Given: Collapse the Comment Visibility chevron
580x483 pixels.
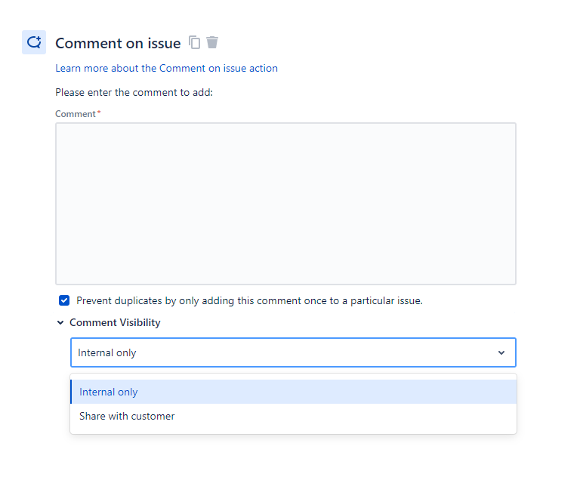Looking at the screenshot, I should 60,322.
